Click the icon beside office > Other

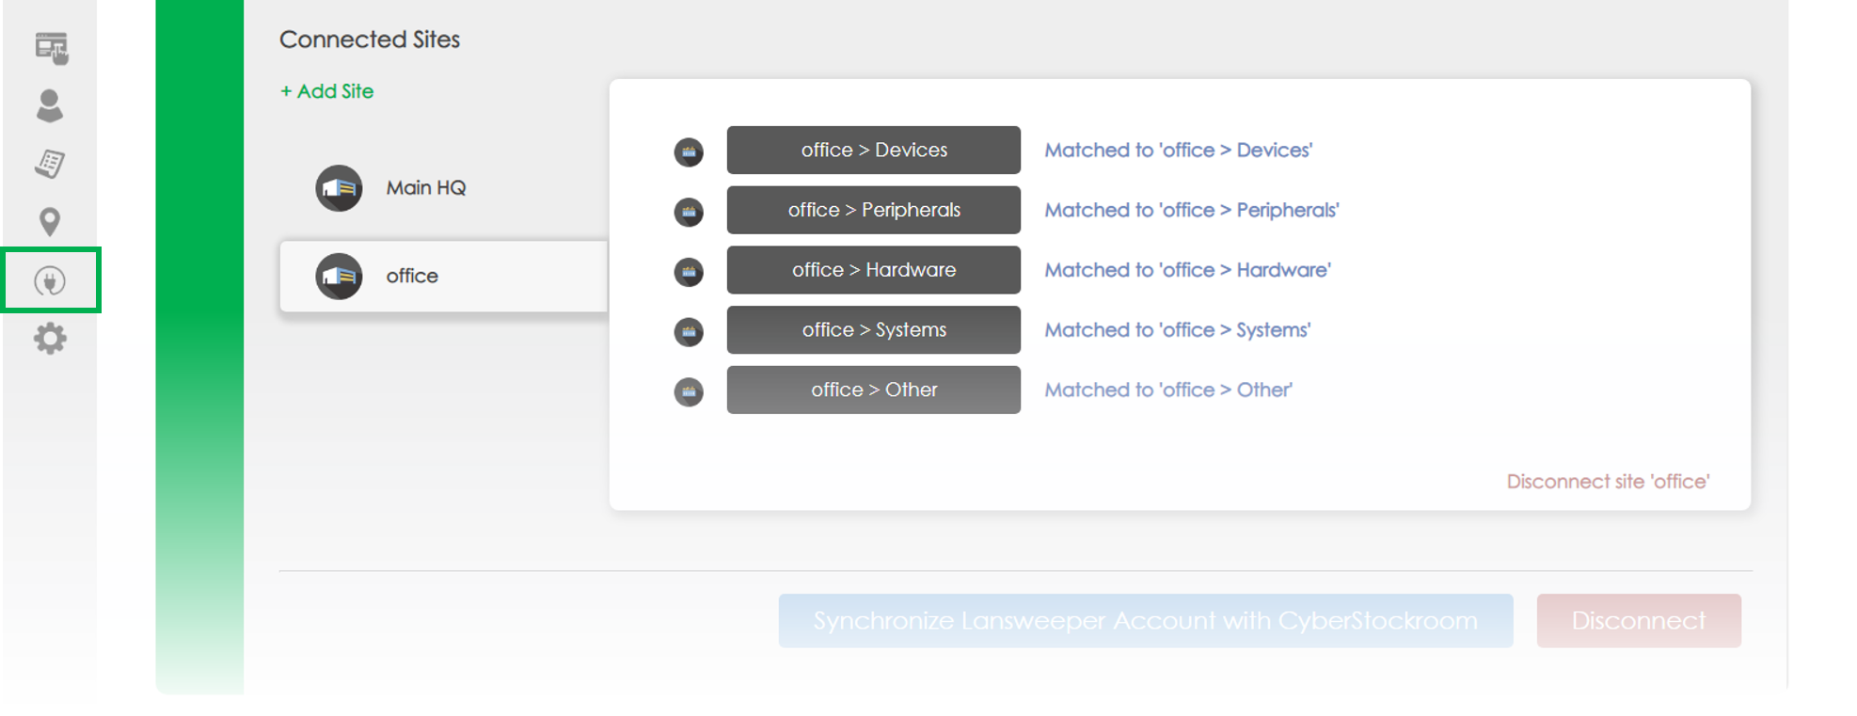689,391
